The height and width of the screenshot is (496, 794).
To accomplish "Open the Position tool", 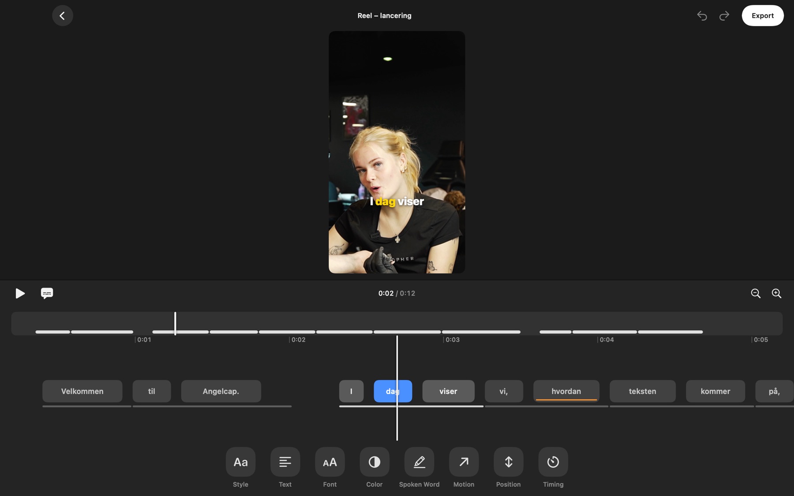I will click(508, 462).
